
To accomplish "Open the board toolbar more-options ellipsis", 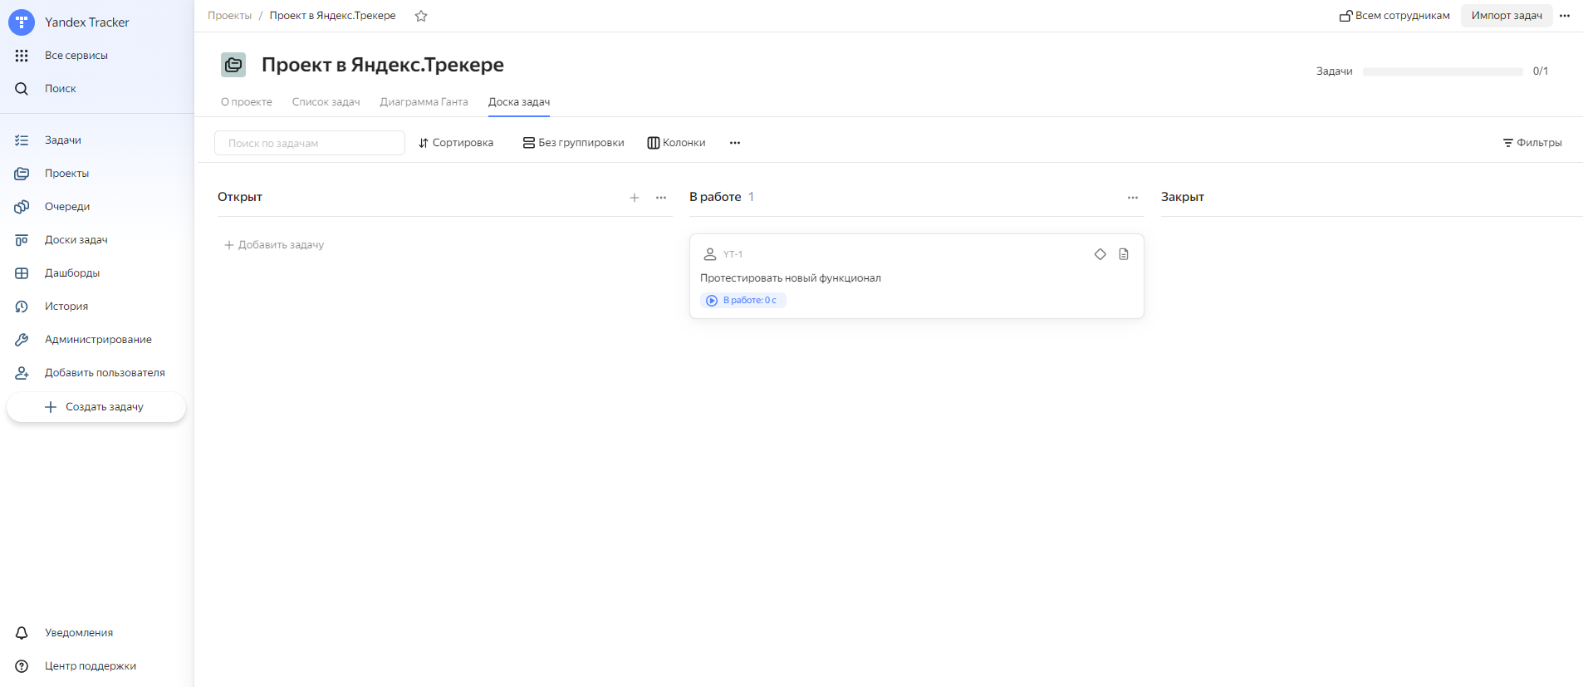I will click(x=735, y=143).
